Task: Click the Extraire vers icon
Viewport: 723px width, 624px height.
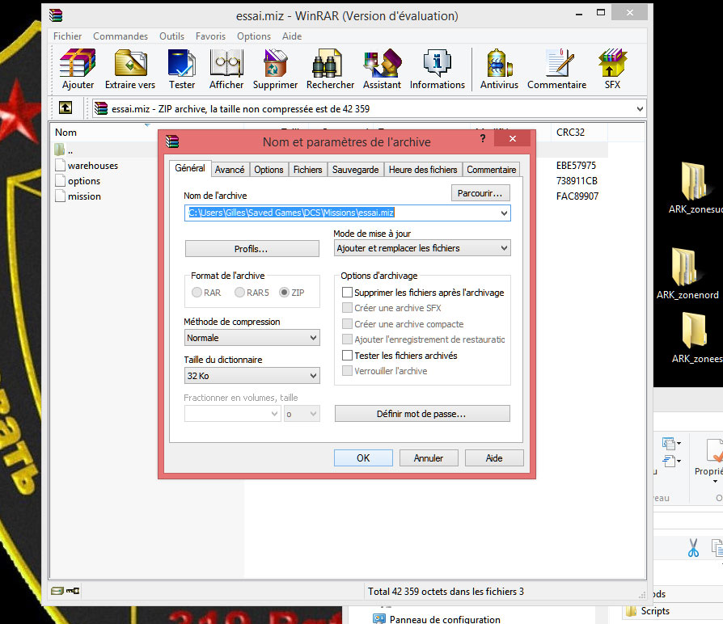Action: [x=130, y=65]
